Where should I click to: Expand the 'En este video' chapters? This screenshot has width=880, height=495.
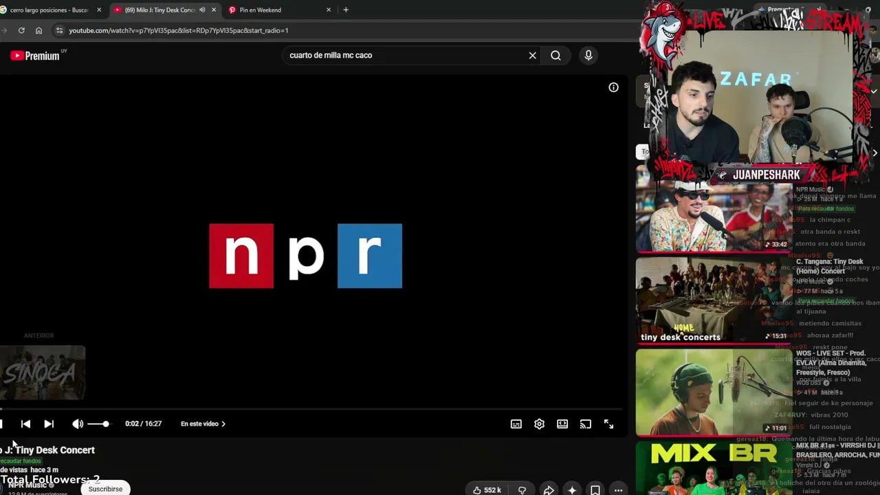point(203,424)
